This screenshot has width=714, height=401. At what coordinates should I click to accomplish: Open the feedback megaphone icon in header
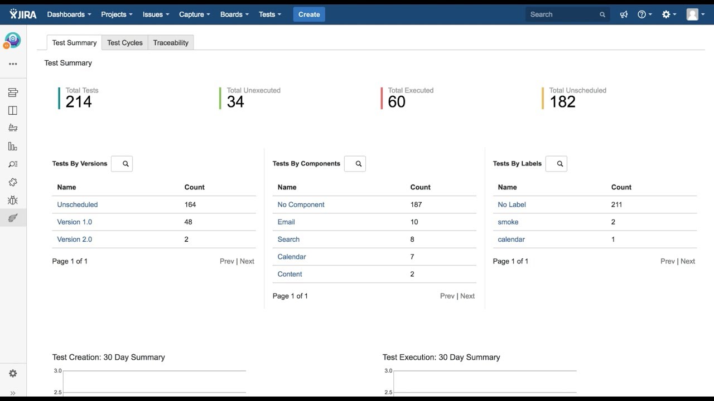click(x=624, y=14)
